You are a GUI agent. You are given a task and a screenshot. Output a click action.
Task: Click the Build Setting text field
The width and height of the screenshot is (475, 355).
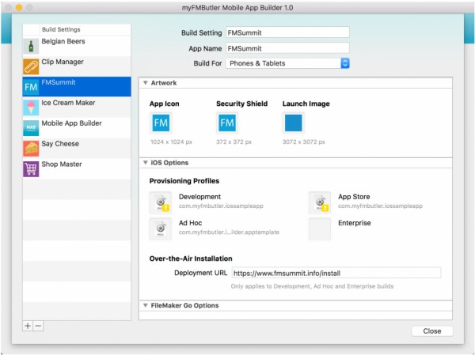(x=287, y=32)
